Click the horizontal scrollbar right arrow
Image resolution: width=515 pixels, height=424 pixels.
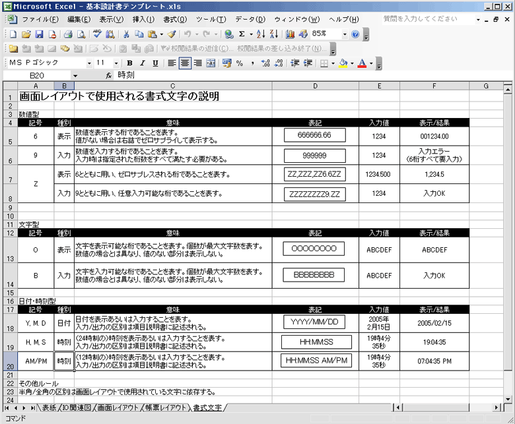[497, 408]
